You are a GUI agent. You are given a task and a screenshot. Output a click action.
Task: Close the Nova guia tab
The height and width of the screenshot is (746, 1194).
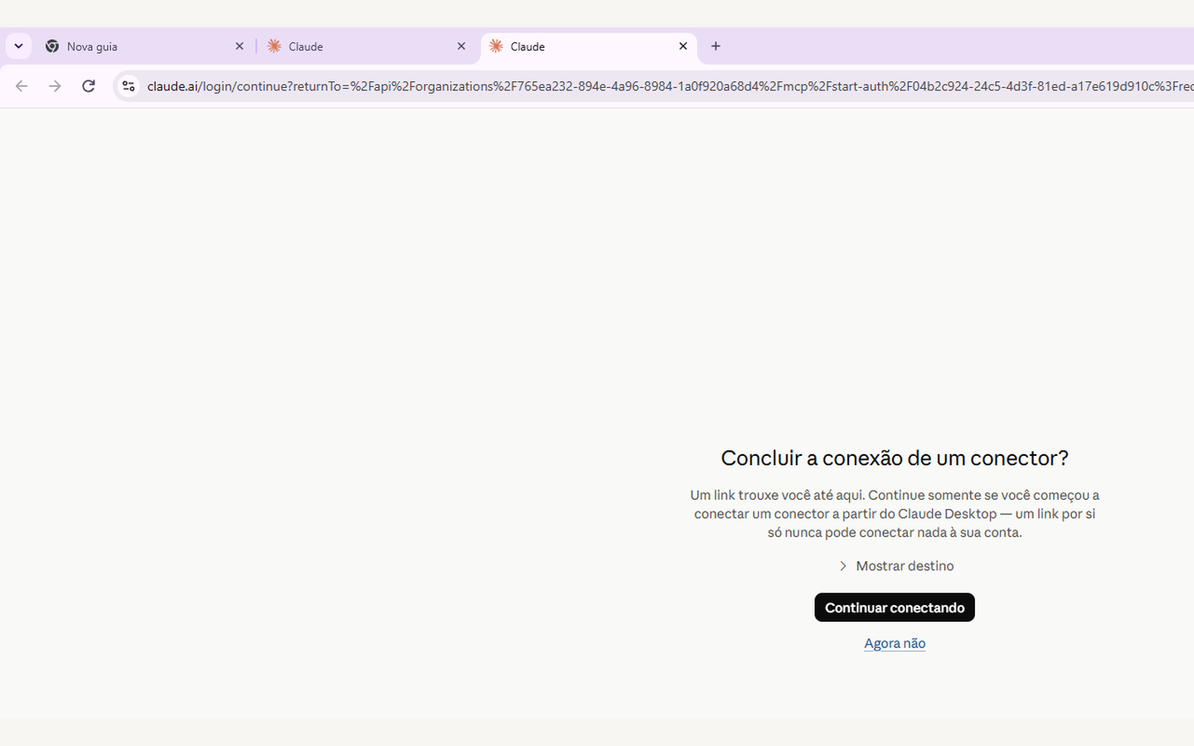240,46
